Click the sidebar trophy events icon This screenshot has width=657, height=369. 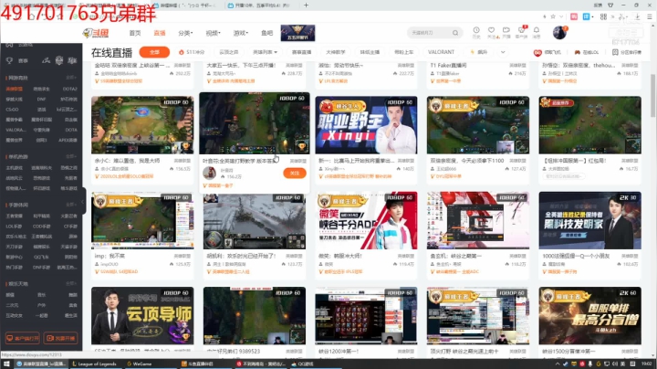(9, 61)
